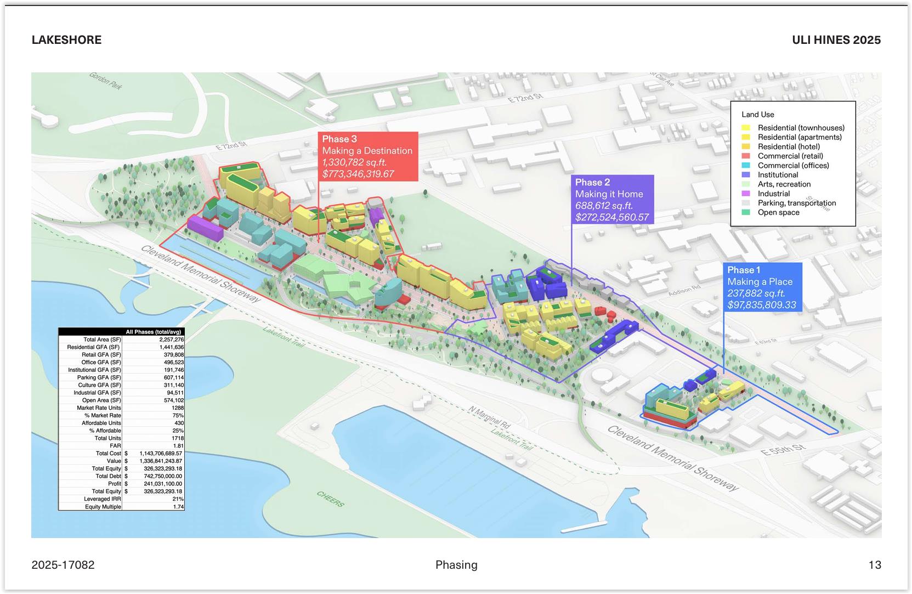Click the Industrial purple legend swatch
The height and width of the screenshot is (594, 912).
(745, 194)
